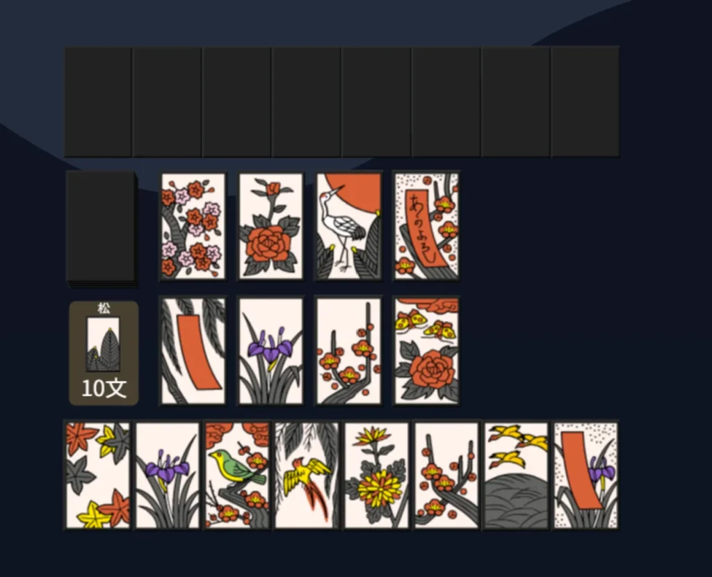Click the opponent's last face-down card
This screenshot has width=712, height=577.
585,101
